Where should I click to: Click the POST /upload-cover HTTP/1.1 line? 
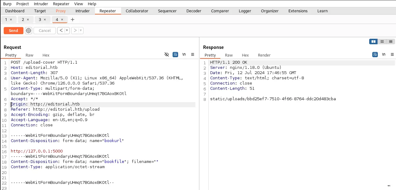point(44,62)
